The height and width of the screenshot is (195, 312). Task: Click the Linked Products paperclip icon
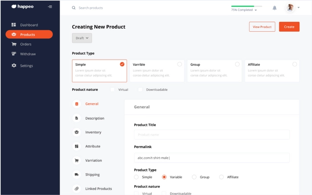(77, 189)
